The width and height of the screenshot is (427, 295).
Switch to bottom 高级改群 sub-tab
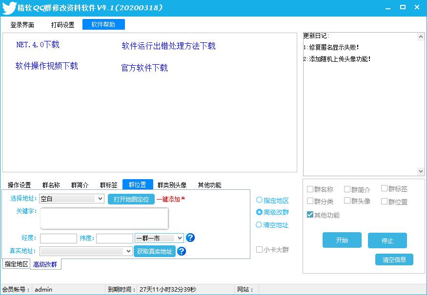pyautogui.click(x=45, y=264)
